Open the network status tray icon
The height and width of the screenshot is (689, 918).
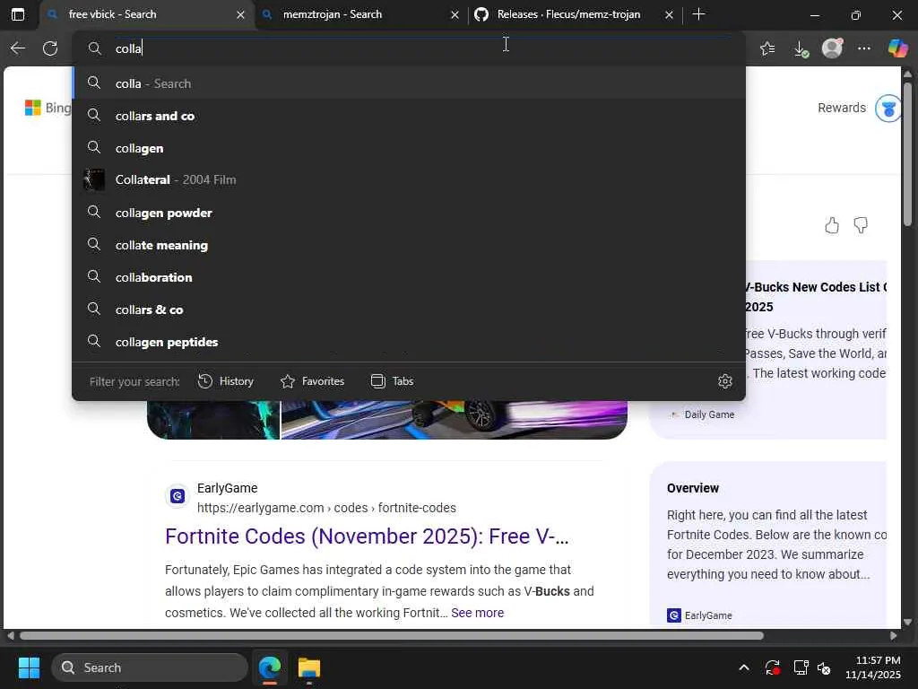801,667
